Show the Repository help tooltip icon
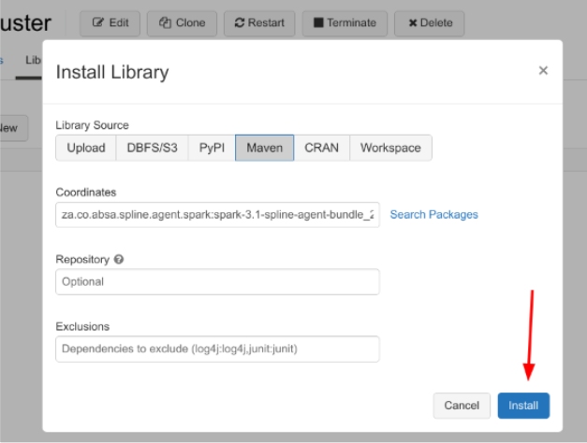 pyautogui.click(x=119, y=259)
